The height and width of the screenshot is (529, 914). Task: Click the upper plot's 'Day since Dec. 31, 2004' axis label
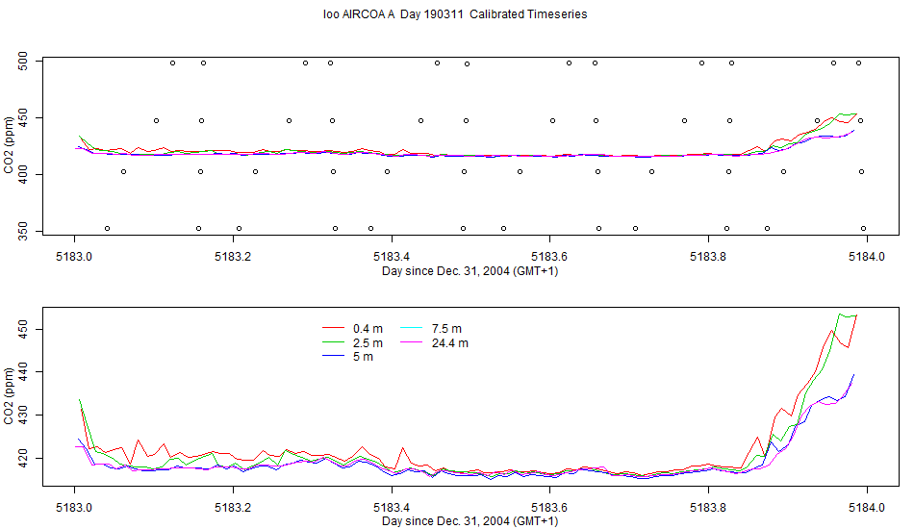470,271
